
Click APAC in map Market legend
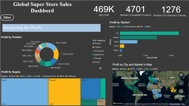point(131,69)
